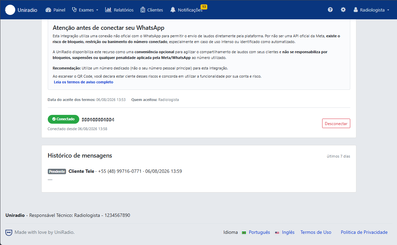Click the redacted connected phone number
This screenshot has width=397, height=245.
[98, 120]
